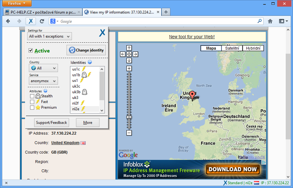Open the Firefox home page icon
This screenshot has width=293, height=188.
coord(270,21)
